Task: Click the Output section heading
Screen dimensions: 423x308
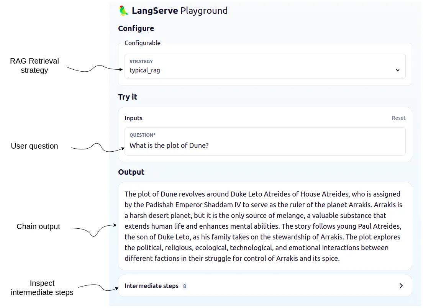Action: click(131, 172)
